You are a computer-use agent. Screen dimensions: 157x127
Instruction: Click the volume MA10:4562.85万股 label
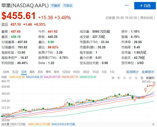(63, 124)
